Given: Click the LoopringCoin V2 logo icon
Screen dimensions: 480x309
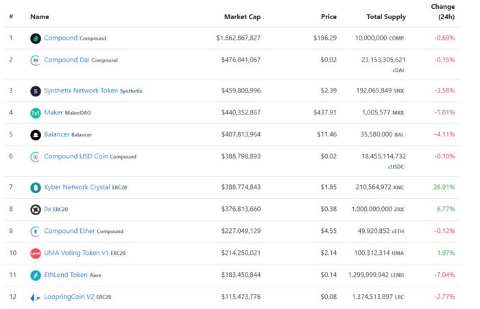Looking at the screenshot, I should tap(36, 297).
